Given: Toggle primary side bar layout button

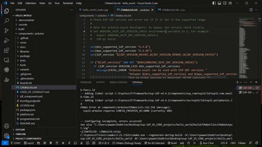Looking at the screenshot, I should pyautogui.click(x=214, y=3).
